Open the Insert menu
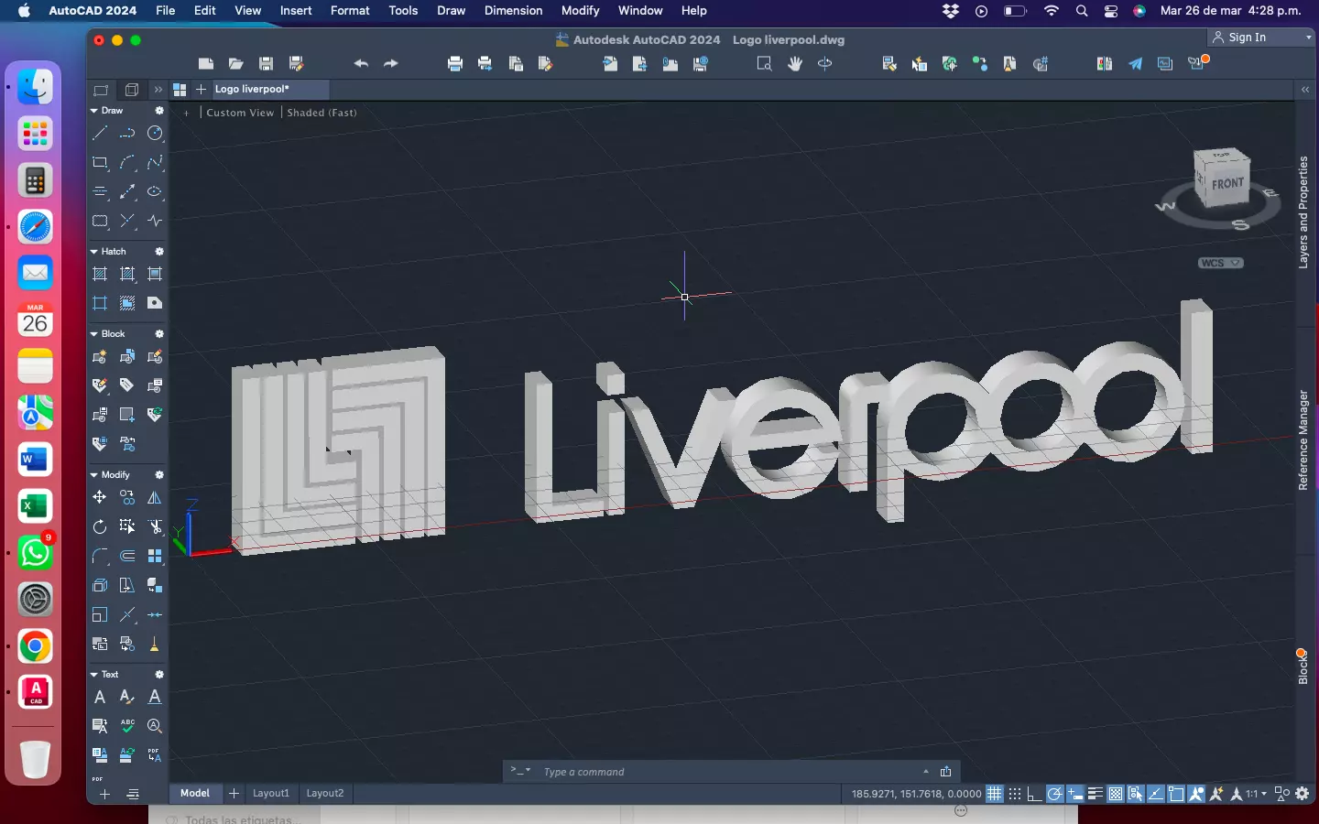 (x=296, y=11)
